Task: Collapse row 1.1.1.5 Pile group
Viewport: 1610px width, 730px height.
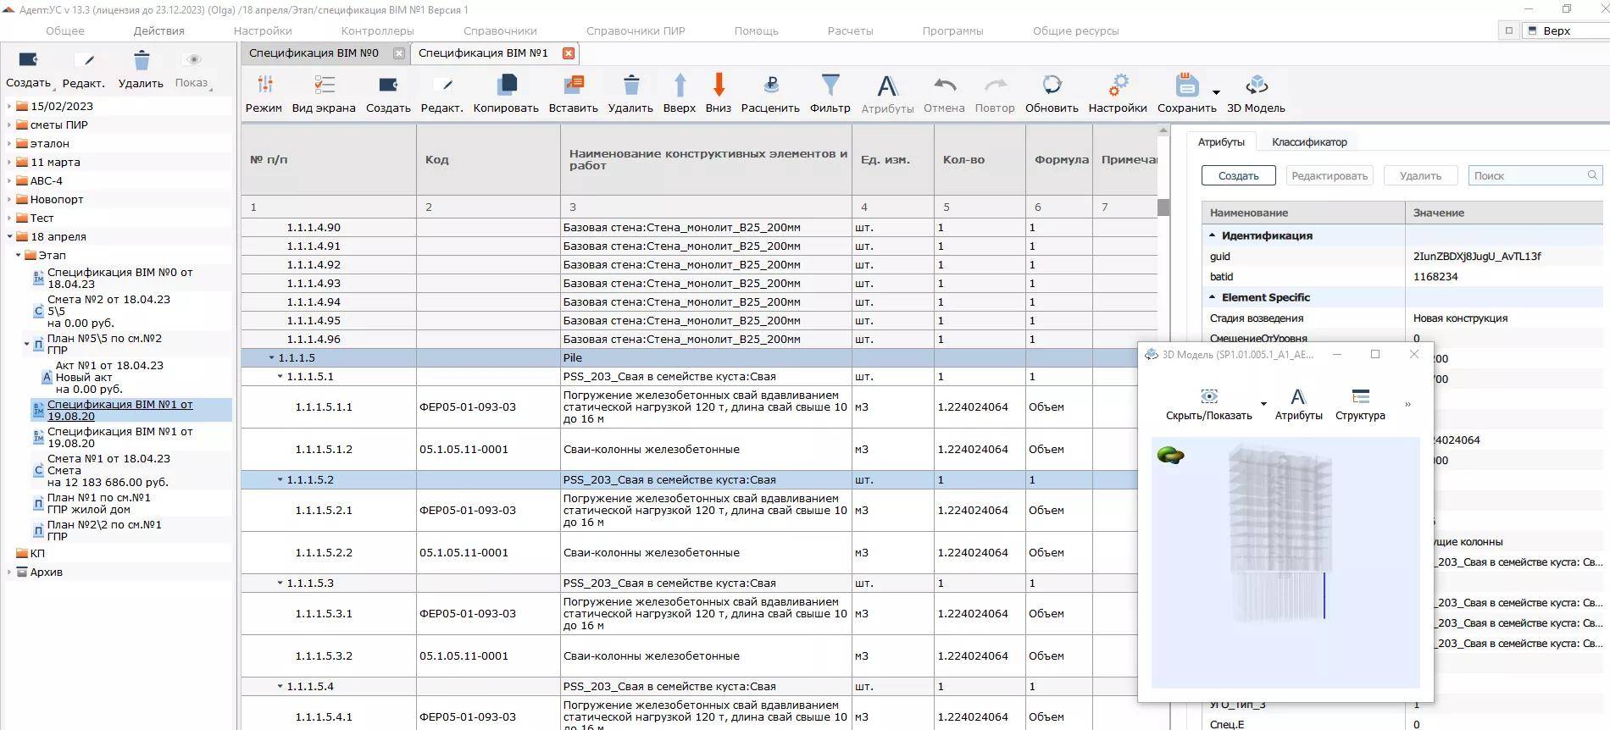Action: [x=272, y=358]
